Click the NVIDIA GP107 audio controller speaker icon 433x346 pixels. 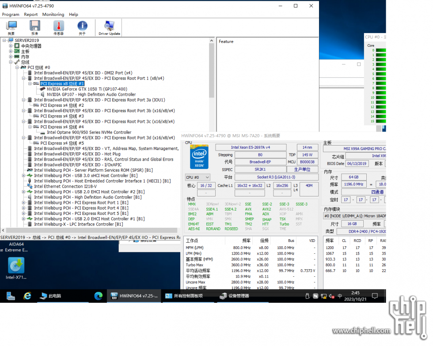pos(42,94)
